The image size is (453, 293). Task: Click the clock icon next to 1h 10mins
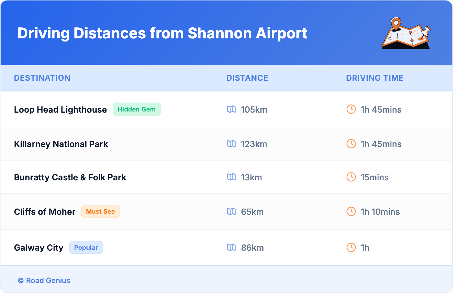point(351,211)
